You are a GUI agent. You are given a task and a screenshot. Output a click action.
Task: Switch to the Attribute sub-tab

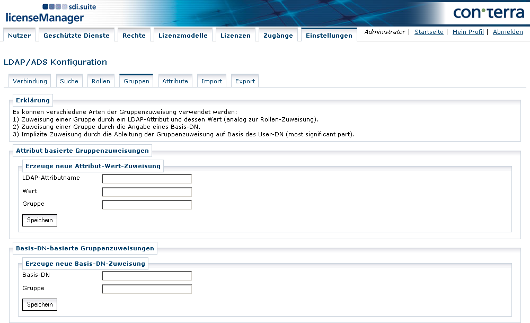(x=175, y=81)
